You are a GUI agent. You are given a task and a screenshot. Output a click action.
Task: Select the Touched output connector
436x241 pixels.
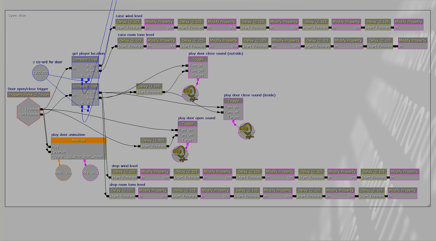click(42, 109)
